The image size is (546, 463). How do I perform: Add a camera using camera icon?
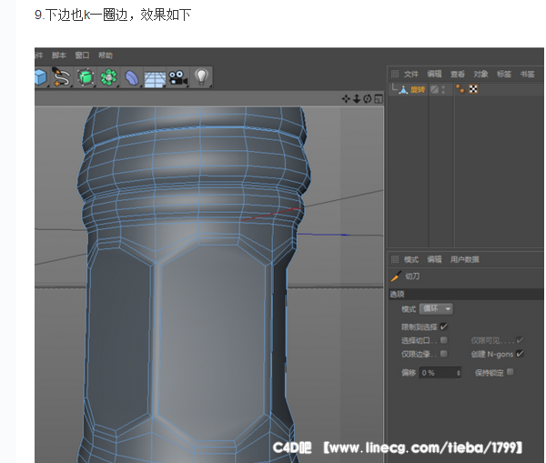coord(177,77)
